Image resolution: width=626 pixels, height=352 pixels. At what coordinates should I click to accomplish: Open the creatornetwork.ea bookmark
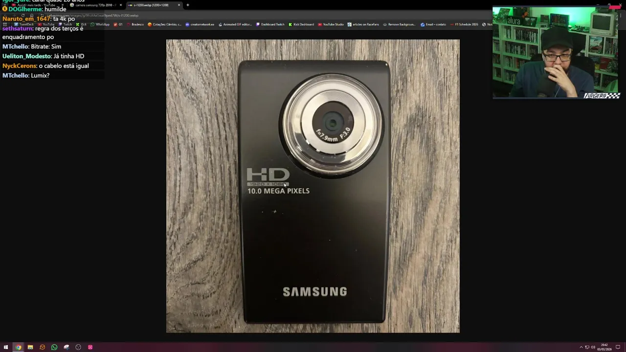200,24
